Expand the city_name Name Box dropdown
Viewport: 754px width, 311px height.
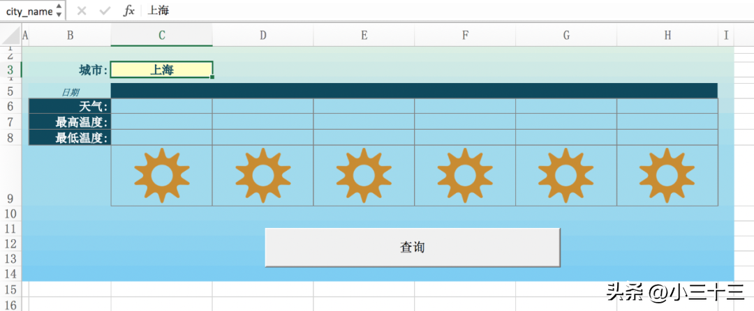[59, 11]
